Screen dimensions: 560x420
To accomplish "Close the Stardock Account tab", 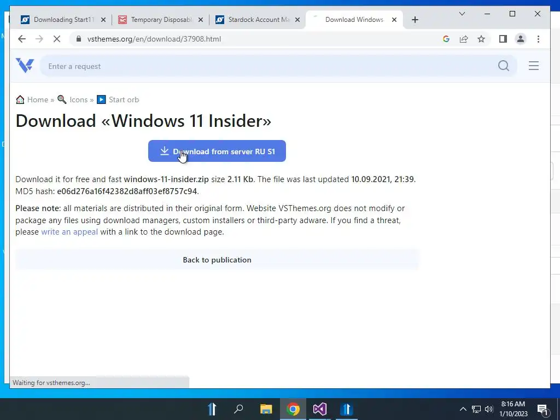I will tap(297, 20).
